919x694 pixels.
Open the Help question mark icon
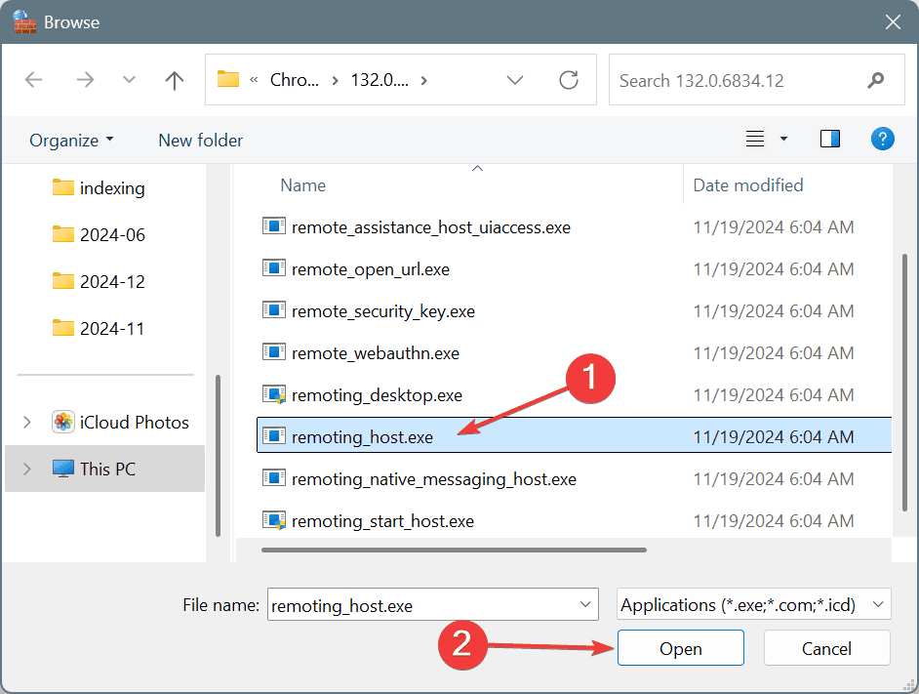coord(882,140)
